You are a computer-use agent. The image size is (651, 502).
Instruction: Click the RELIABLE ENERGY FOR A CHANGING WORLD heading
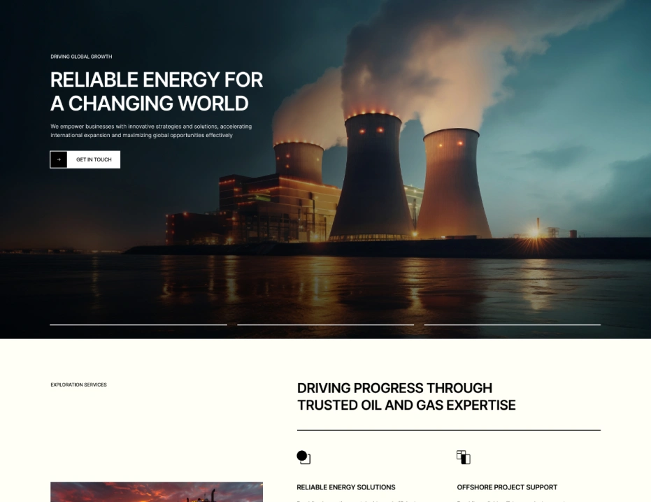point(155,92)
